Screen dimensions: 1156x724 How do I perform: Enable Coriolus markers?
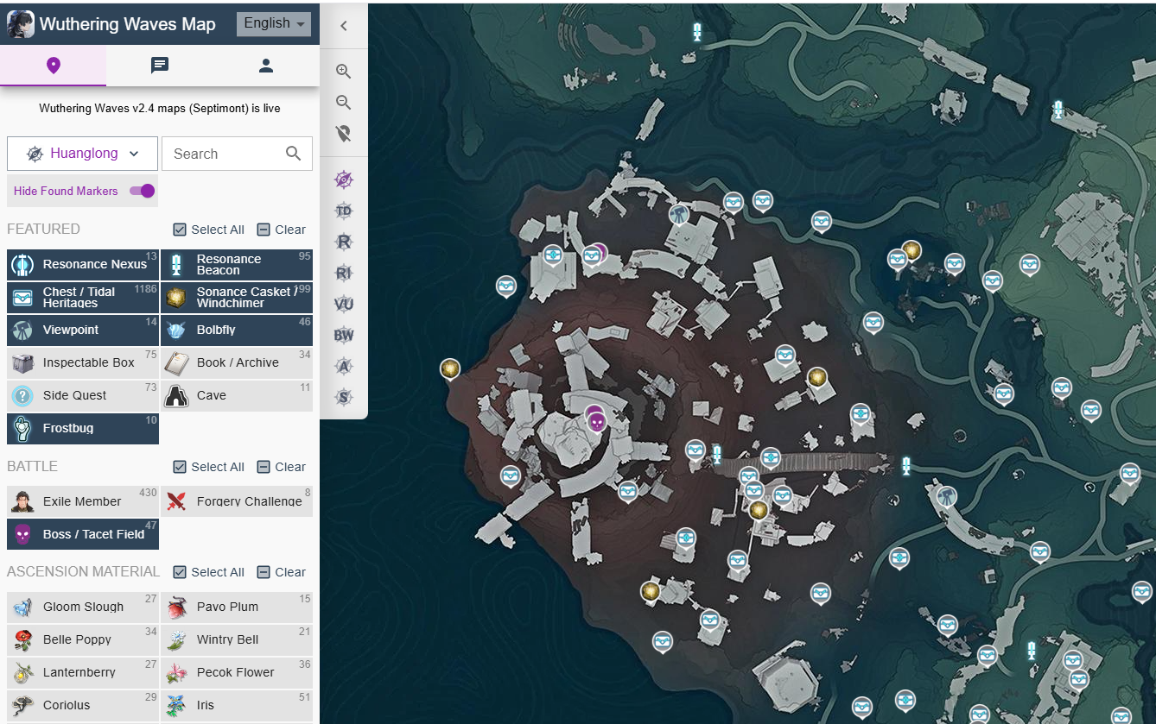click(83, 705)
